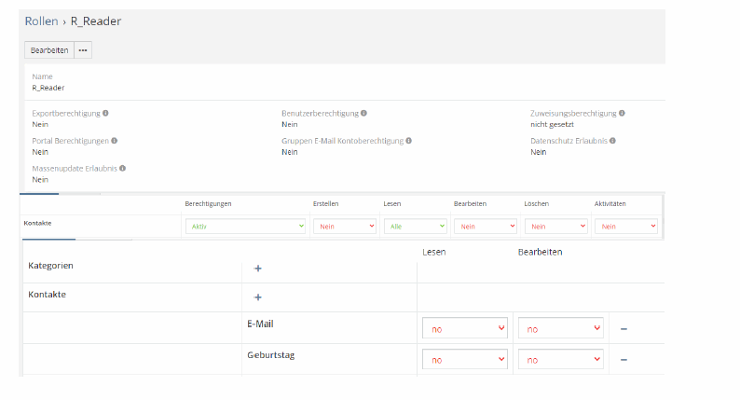Image resolution: width=740 pixels, height=400 pixels.
Task: Add field with plus icon in Kontakte row
Action: tap(258, 297)
